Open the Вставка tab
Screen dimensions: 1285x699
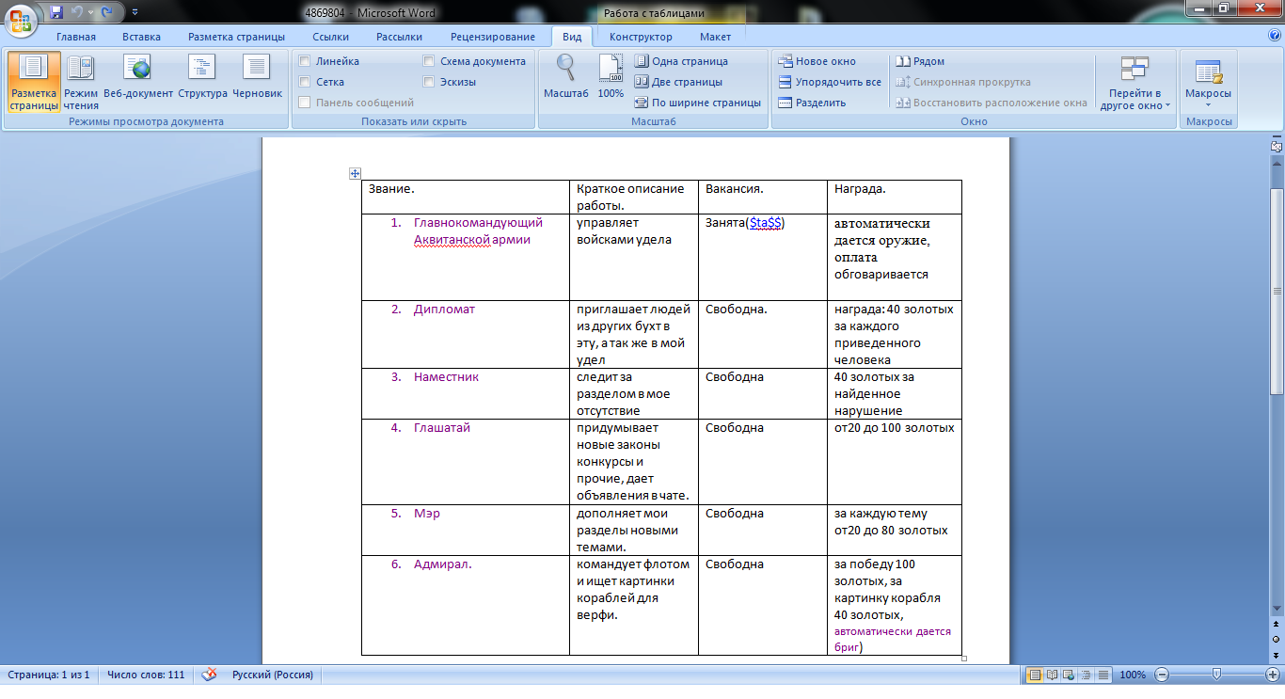[x=141, y=37]
